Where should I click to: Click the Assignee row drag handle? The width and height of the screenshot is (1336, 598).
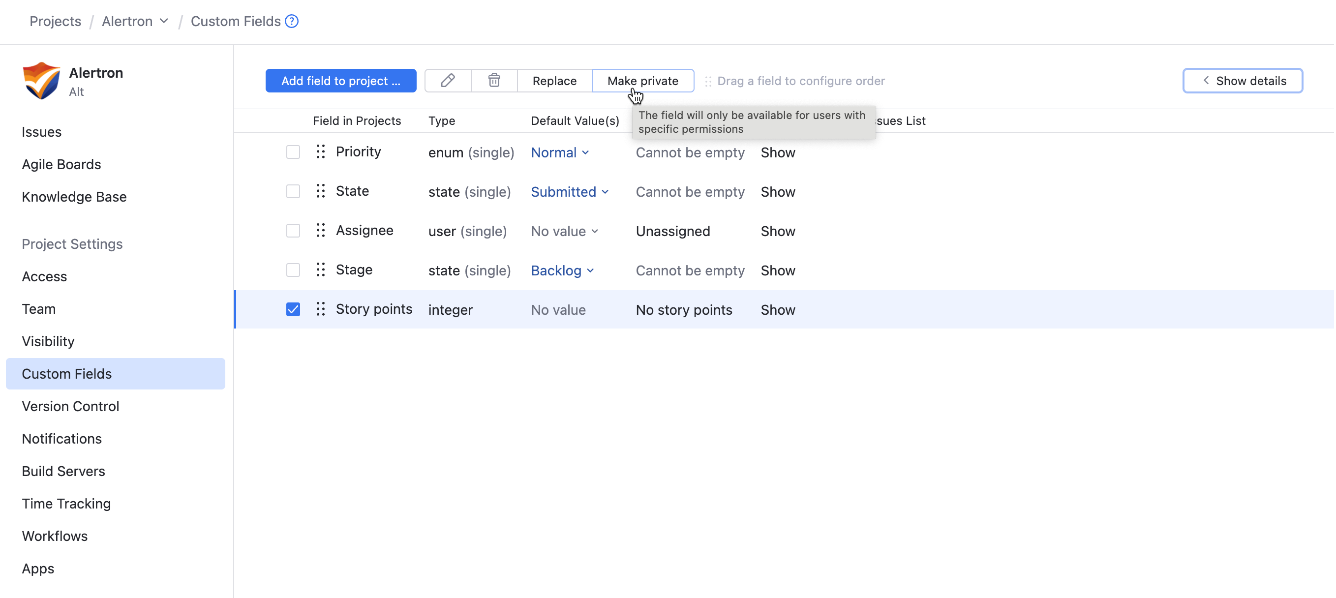[321, 230]
